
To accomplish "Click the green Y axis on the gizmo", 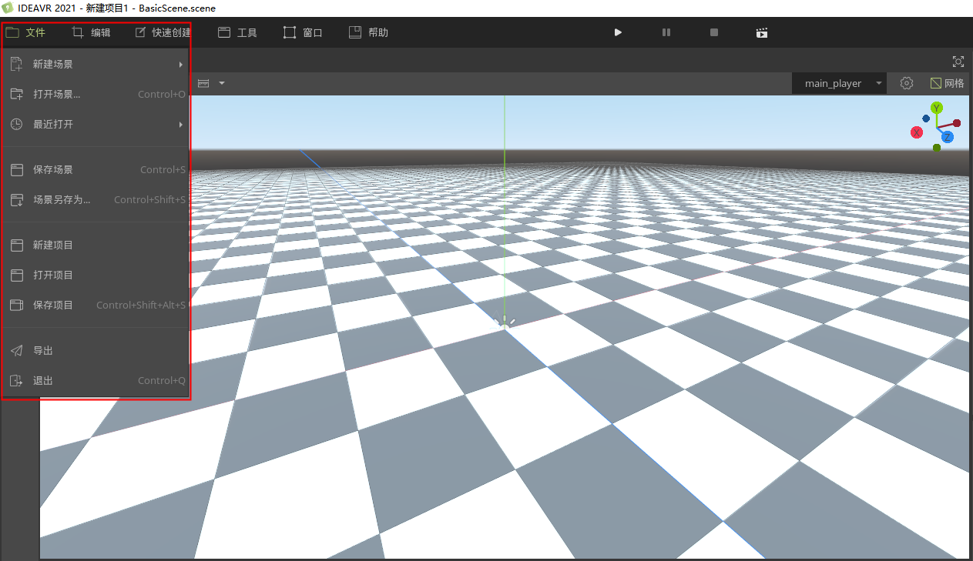I will pyautogui.click(x=937, y=108).
